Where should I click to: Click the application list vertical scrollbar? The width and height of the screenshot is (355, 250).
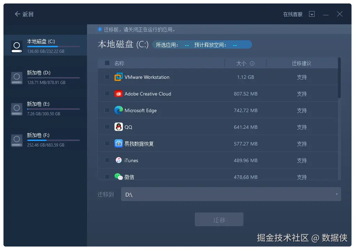tap(339, 78)
